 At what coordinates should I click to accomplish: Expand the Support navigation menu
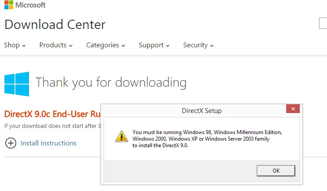coord(154,45)
